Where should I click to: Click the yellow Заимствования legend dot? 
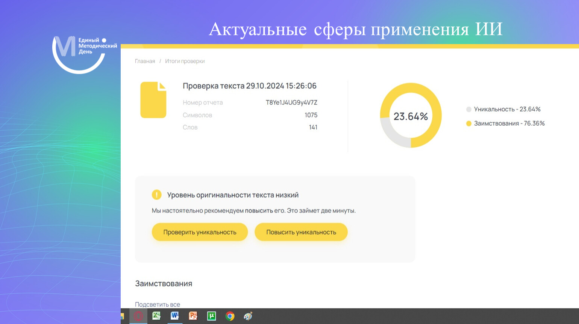coord(468,123)
